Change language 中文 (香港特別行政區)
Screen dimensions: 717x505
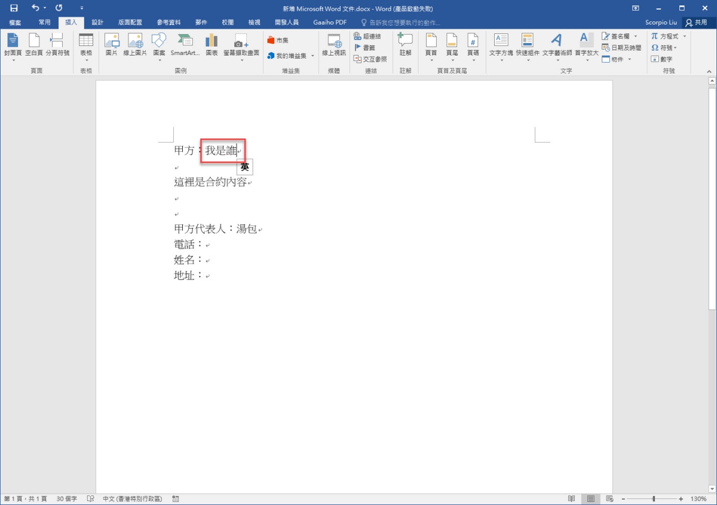[132, 498]
